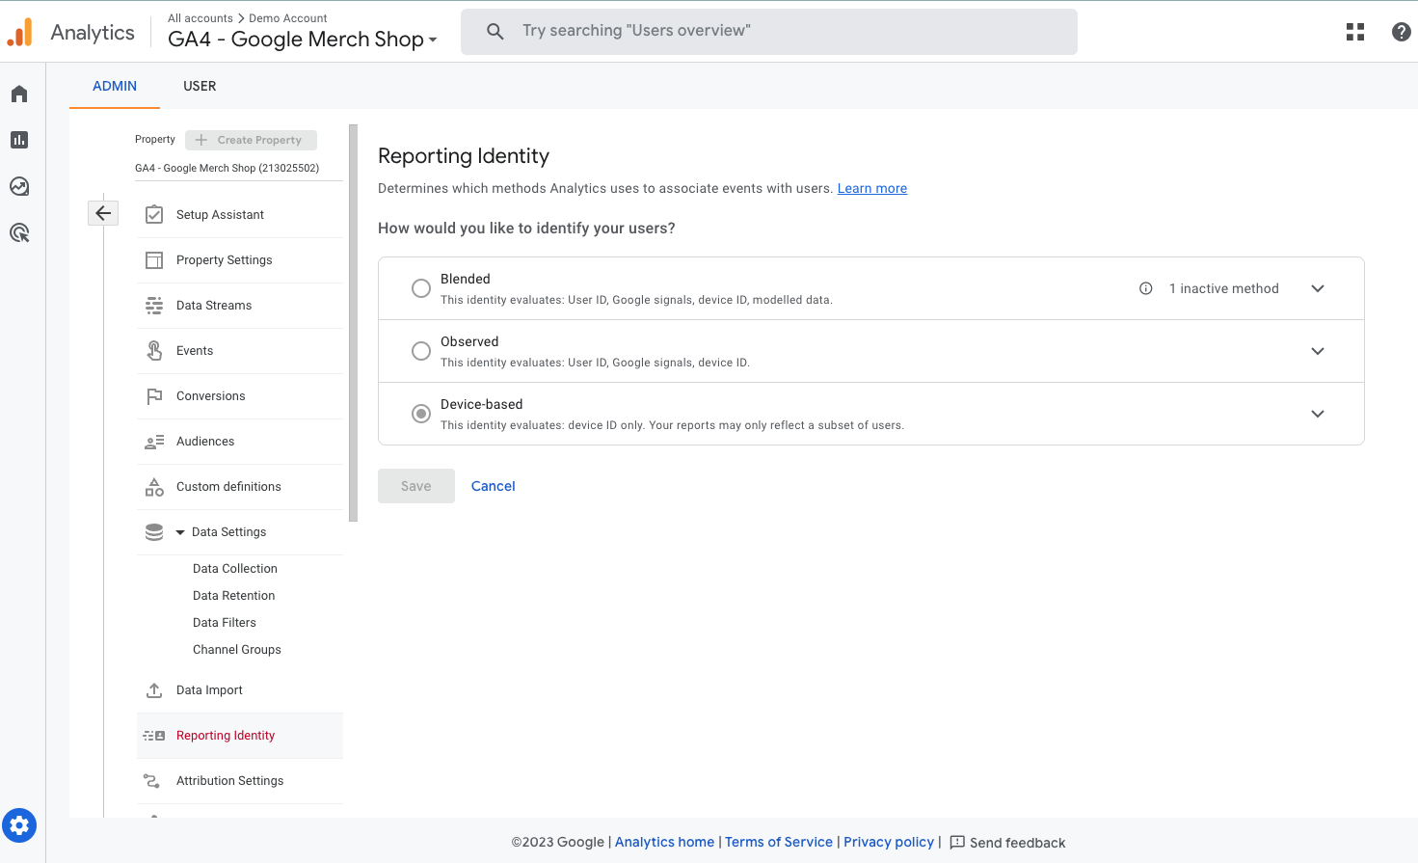Image resolution: width=1418 pixels, height=863 pixels.
Task: Open the Advertising icon in left rail
Action: click(19, 232)
